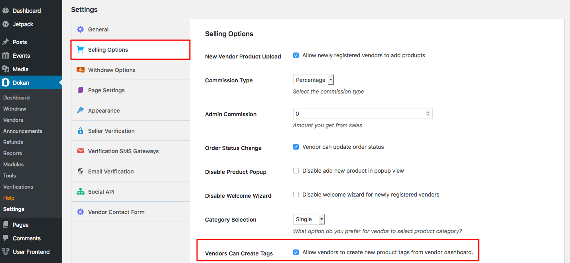Image resolution: width=570 pixels, height=263 pixels.
Task: Open Media in the admin menu
Action: pyautogui.click(x=31, y=69)
